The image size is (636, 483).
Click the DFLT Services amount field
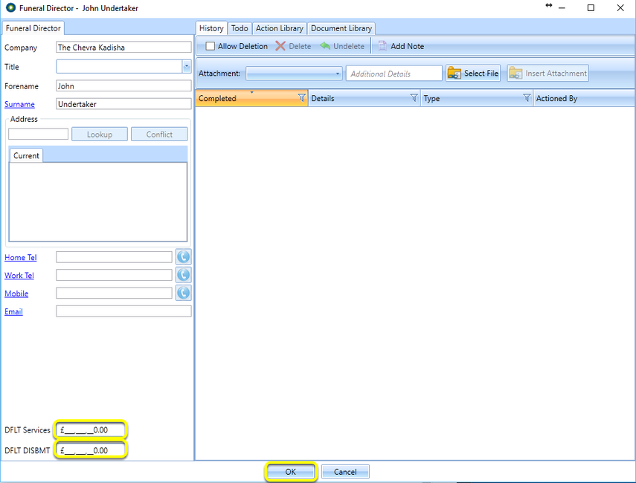tap(91, 430)
